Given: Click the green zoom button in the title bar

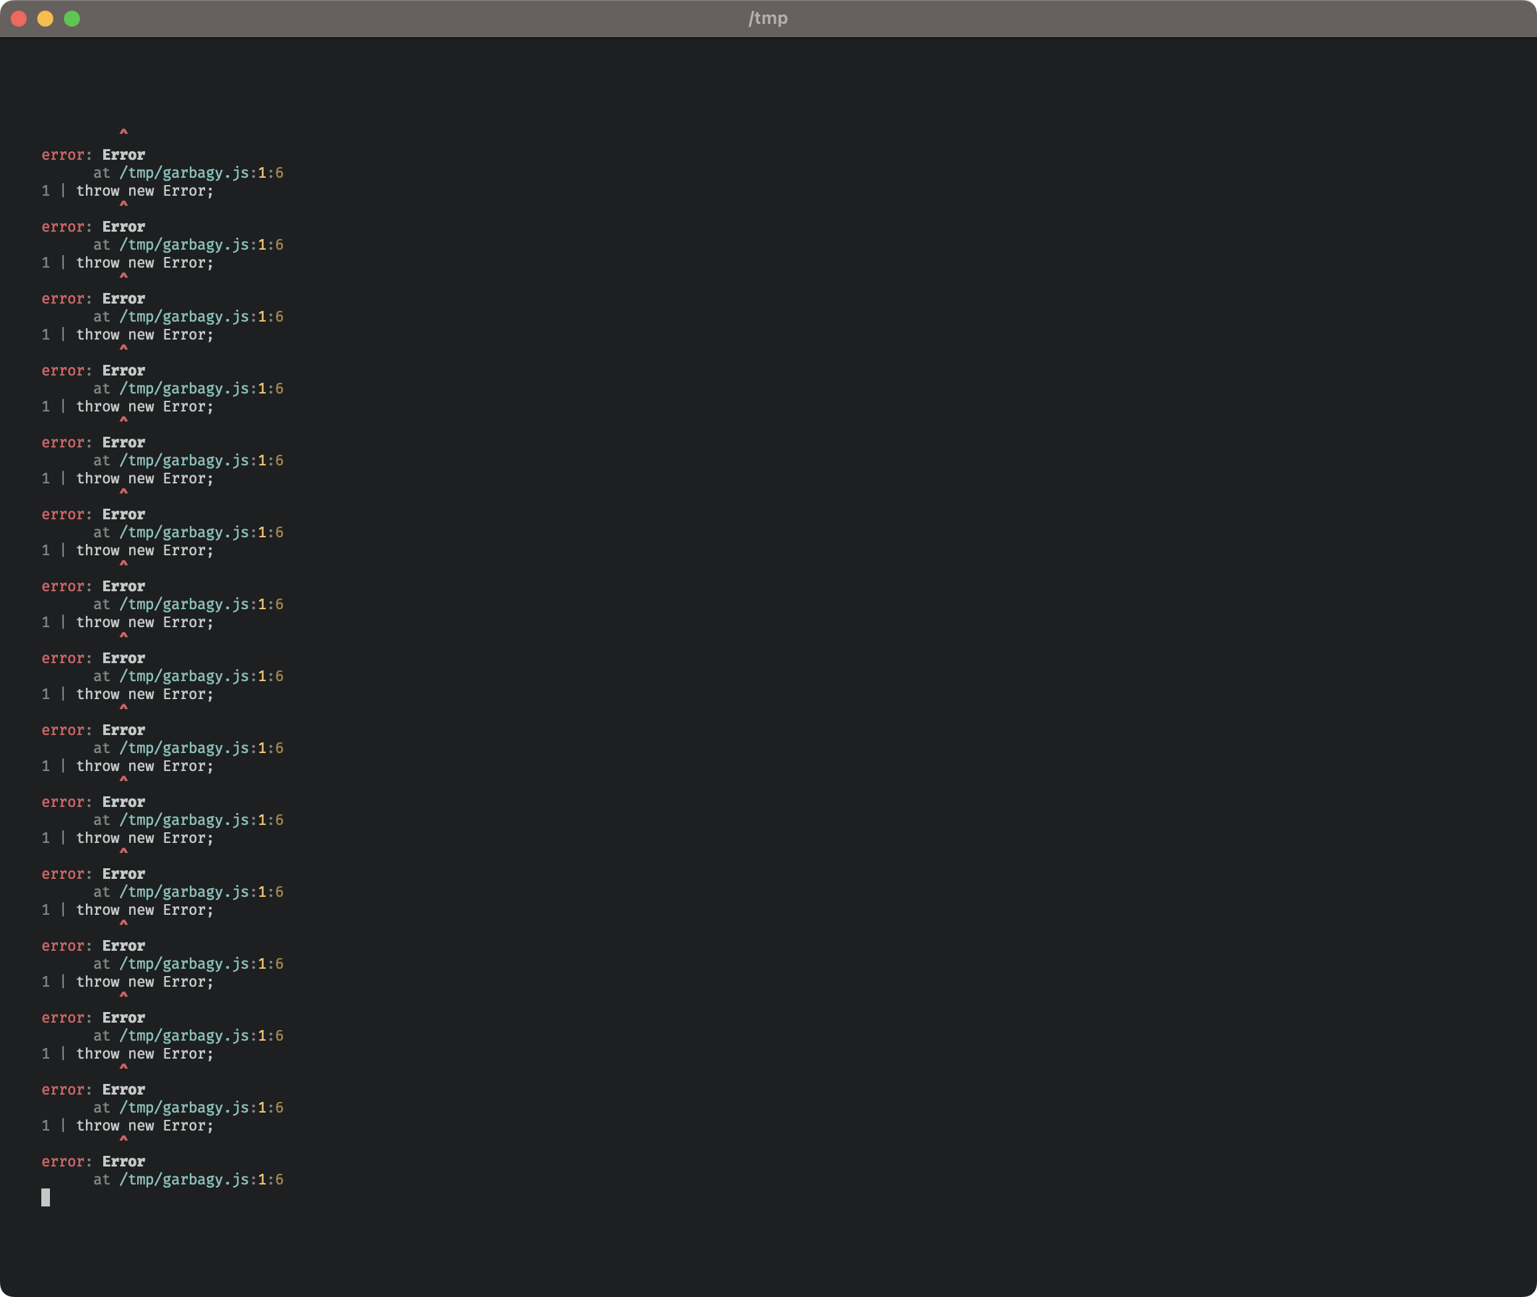Looking at the screenshot, I should [73, 19].
